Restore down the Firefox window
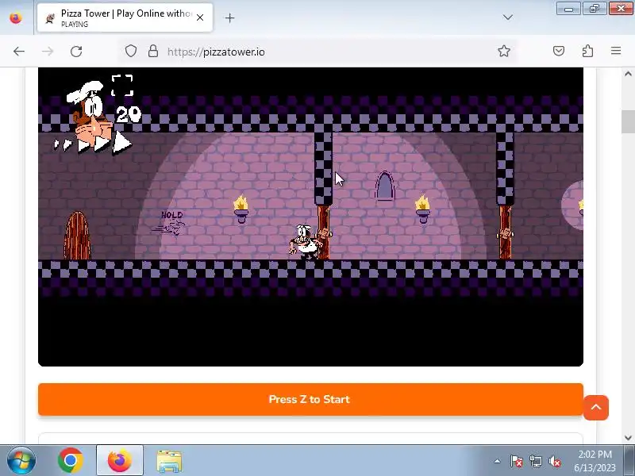 594,9
